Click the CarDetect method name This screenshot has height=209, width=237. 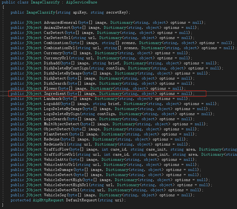(x=54, y=33)
